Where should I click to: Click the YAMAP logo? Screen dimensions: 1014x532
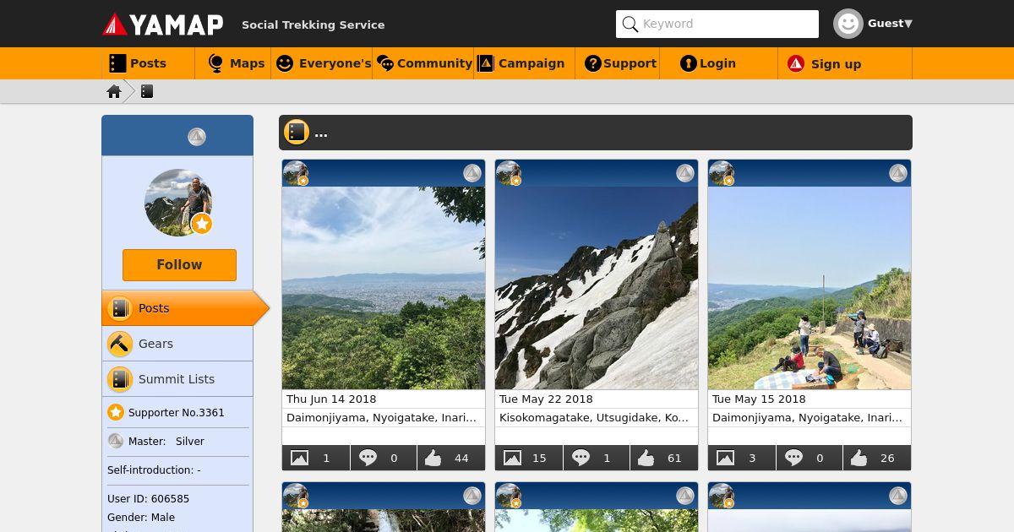pyautogui.click(x=163, y=24)
